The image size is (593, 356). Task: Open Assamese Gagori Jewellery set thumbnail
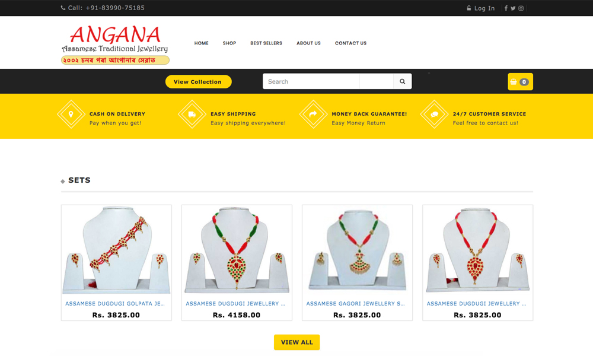358,250
